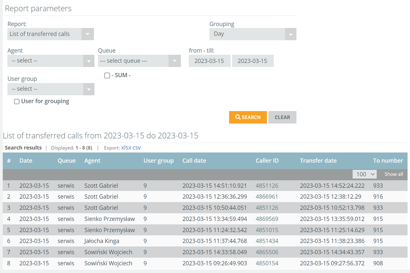Click To number 916
The image size is (410, 273).
[378, 197]
